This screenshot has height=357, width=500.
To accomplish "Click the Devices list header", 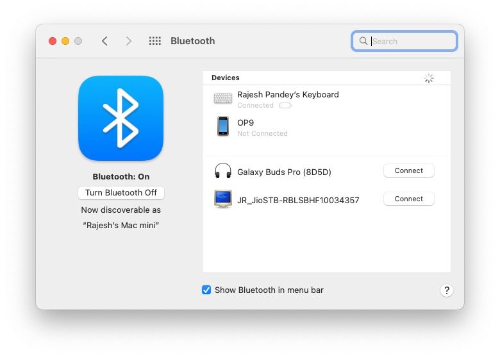I will tap(326, 78).
